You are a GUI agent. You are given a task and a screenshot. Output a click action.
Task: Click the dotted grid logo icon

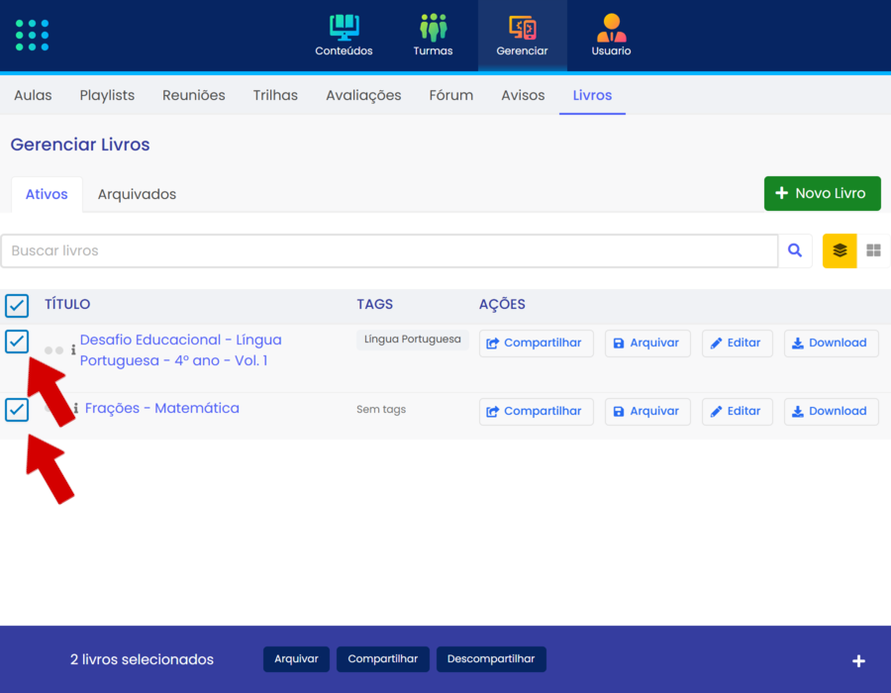point(33,35)
